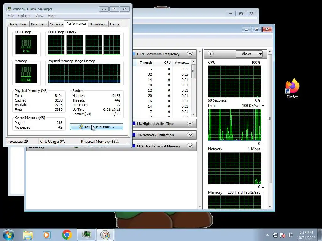Click the Network graph in Resource Monitor
Image resolution: width=322 pixels, height=241 pixels.
[x=234, y=168]
